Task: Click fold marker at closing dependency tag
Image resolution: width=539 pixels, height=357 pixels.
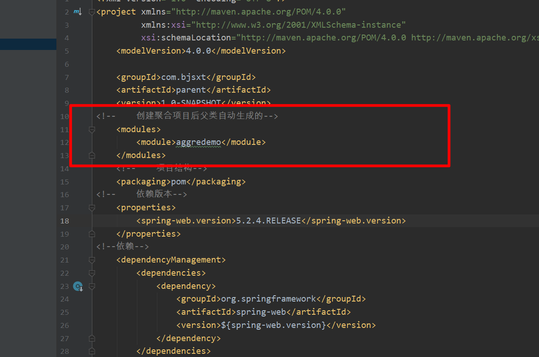Action: [92, 338]
